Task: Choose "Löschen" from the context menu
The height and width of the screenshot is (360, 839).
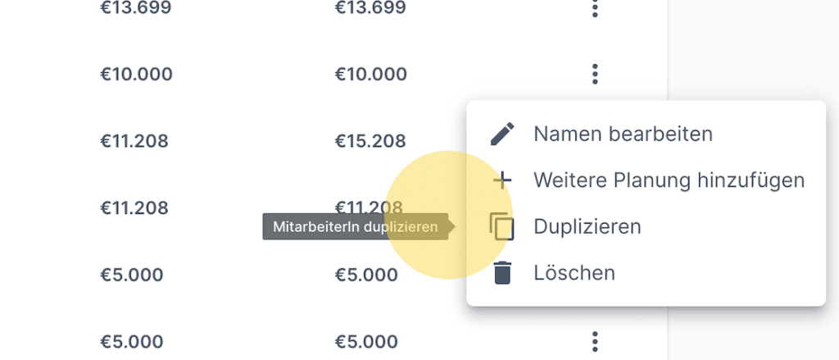Action: (x=574, y=272)
